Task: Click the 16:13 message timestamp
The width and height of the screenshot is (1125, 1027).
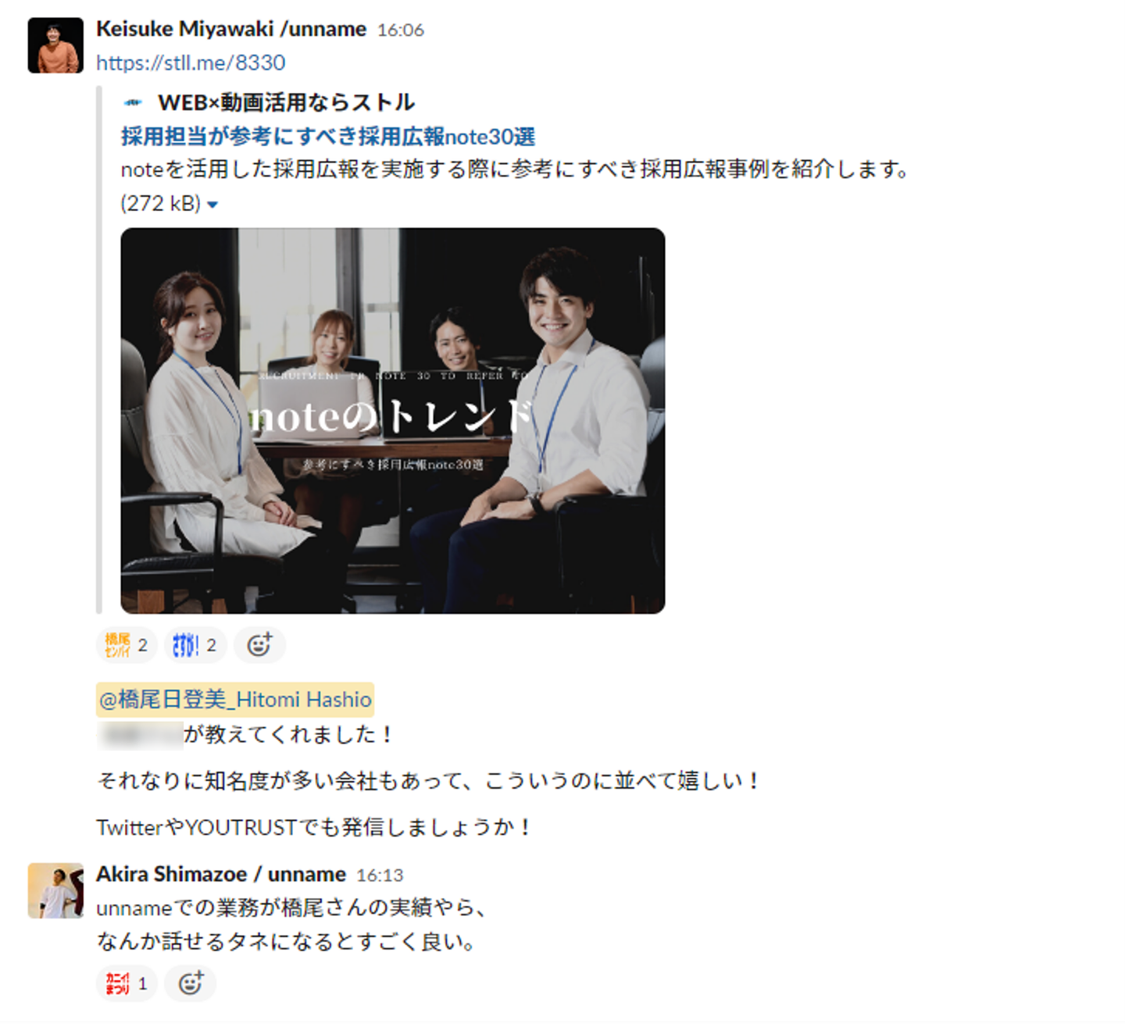Action: click(x=380, y=875)
